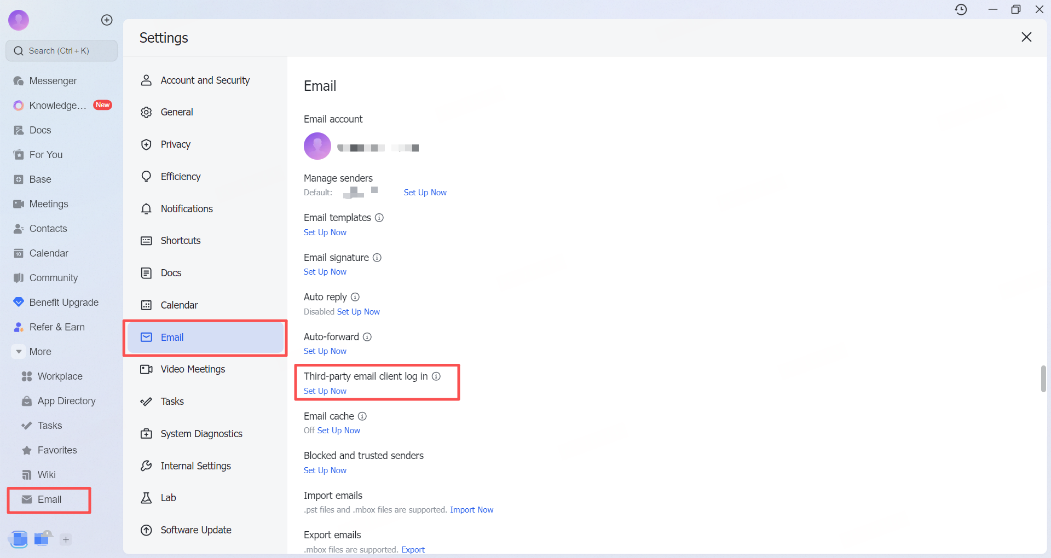This screenshot has width=1051, height=558.
Task: Click the plus icon beside profile avatar
Action: click(x=107, y=20)
